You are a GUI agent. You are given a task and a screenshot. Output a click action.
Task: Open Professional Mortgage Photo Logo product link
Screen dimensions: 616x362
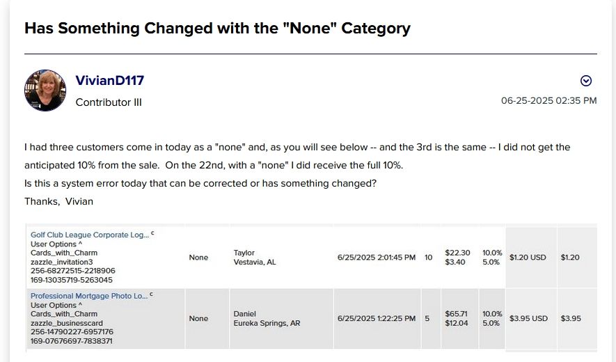[x=89, y=296]
